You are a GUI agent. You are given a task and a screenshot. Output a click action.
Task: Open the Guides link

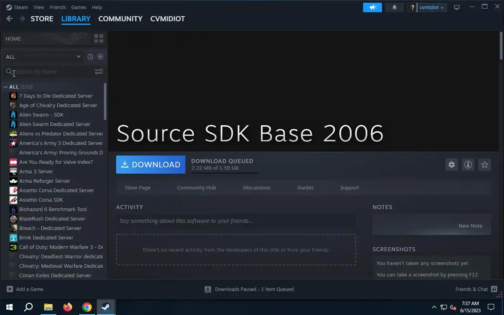(305, 187)
